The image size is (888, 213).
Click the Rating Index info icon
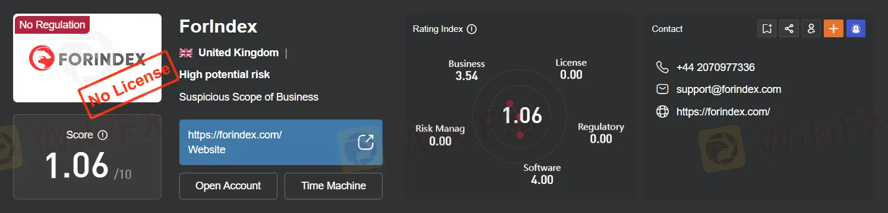coord(472,29)
